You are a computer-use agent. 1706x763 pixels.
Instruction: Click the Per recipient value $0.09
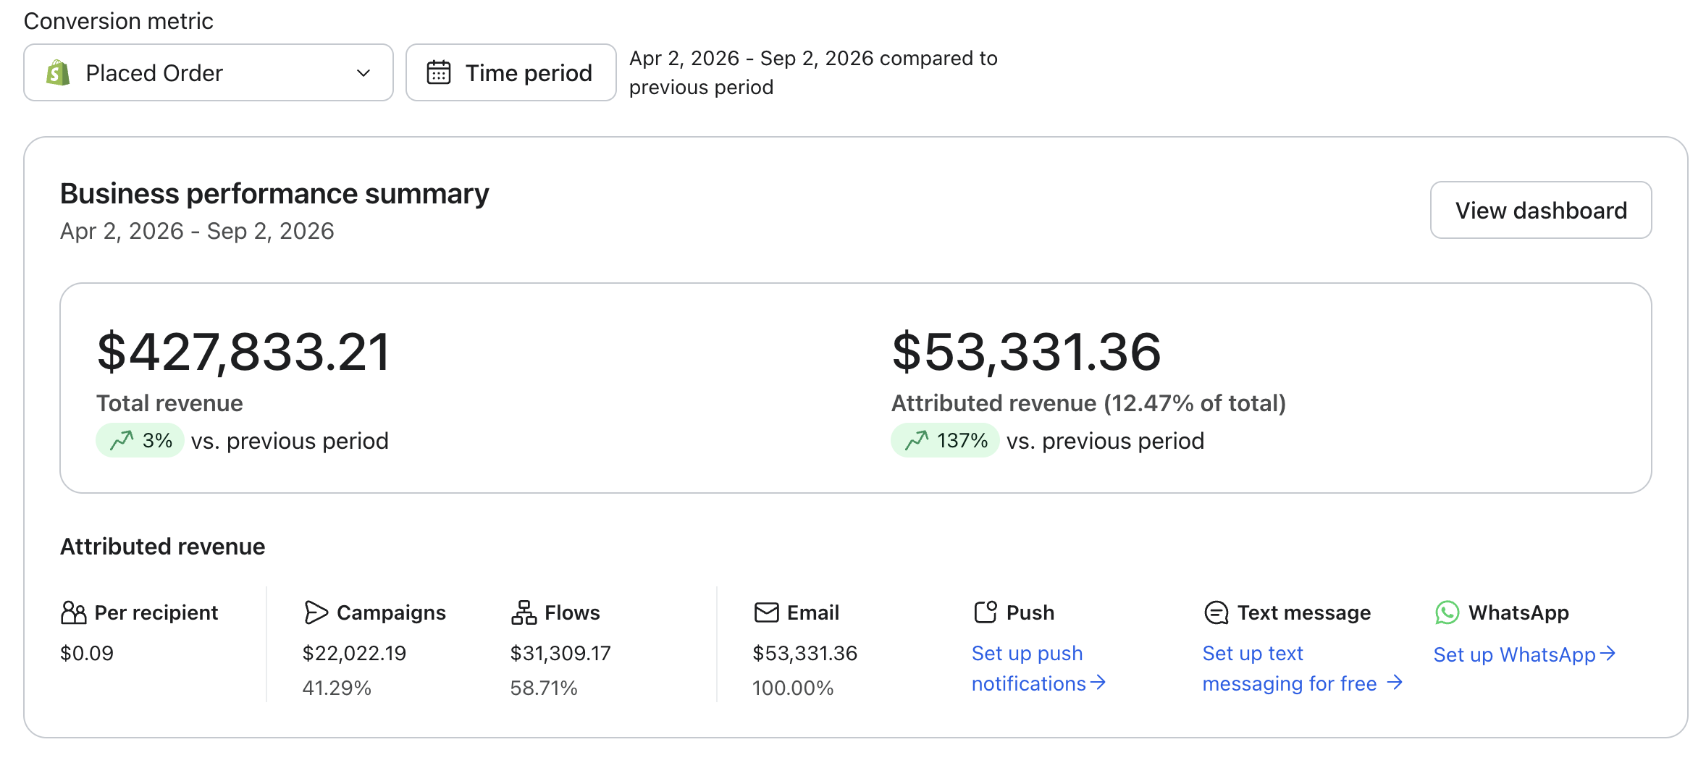(87, 653)
